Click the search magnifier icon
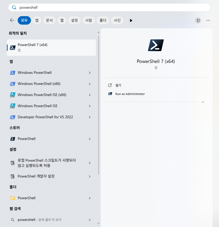219x227 pixels. 14,7
